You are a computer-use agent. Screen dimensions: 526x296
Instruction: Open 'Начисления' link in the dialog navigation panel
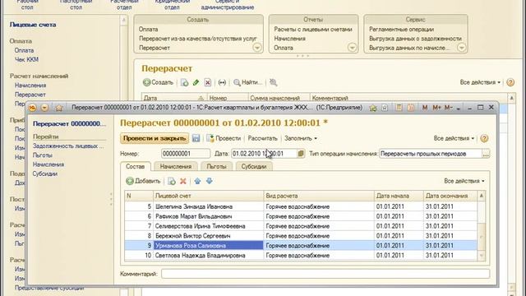coord(48,164)
